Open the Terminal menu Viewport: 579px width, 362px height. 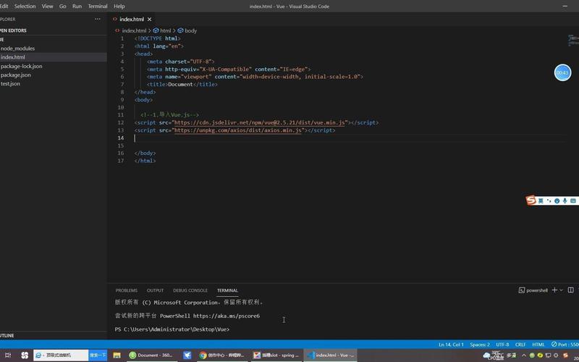click(x=98, y=7)
